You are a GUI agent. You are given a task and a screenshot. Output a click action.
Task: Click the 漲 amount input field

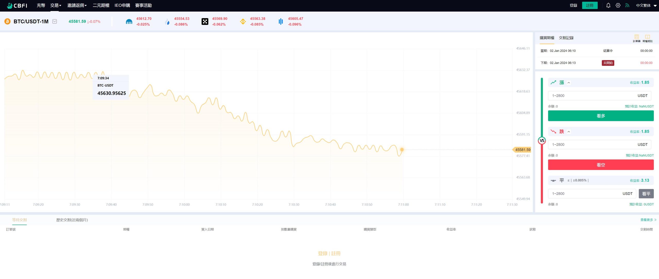click(x=592, y=95)
